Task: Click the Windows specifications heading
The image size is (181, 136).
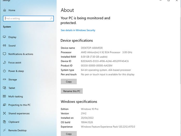Action: [x=79, y=102]
